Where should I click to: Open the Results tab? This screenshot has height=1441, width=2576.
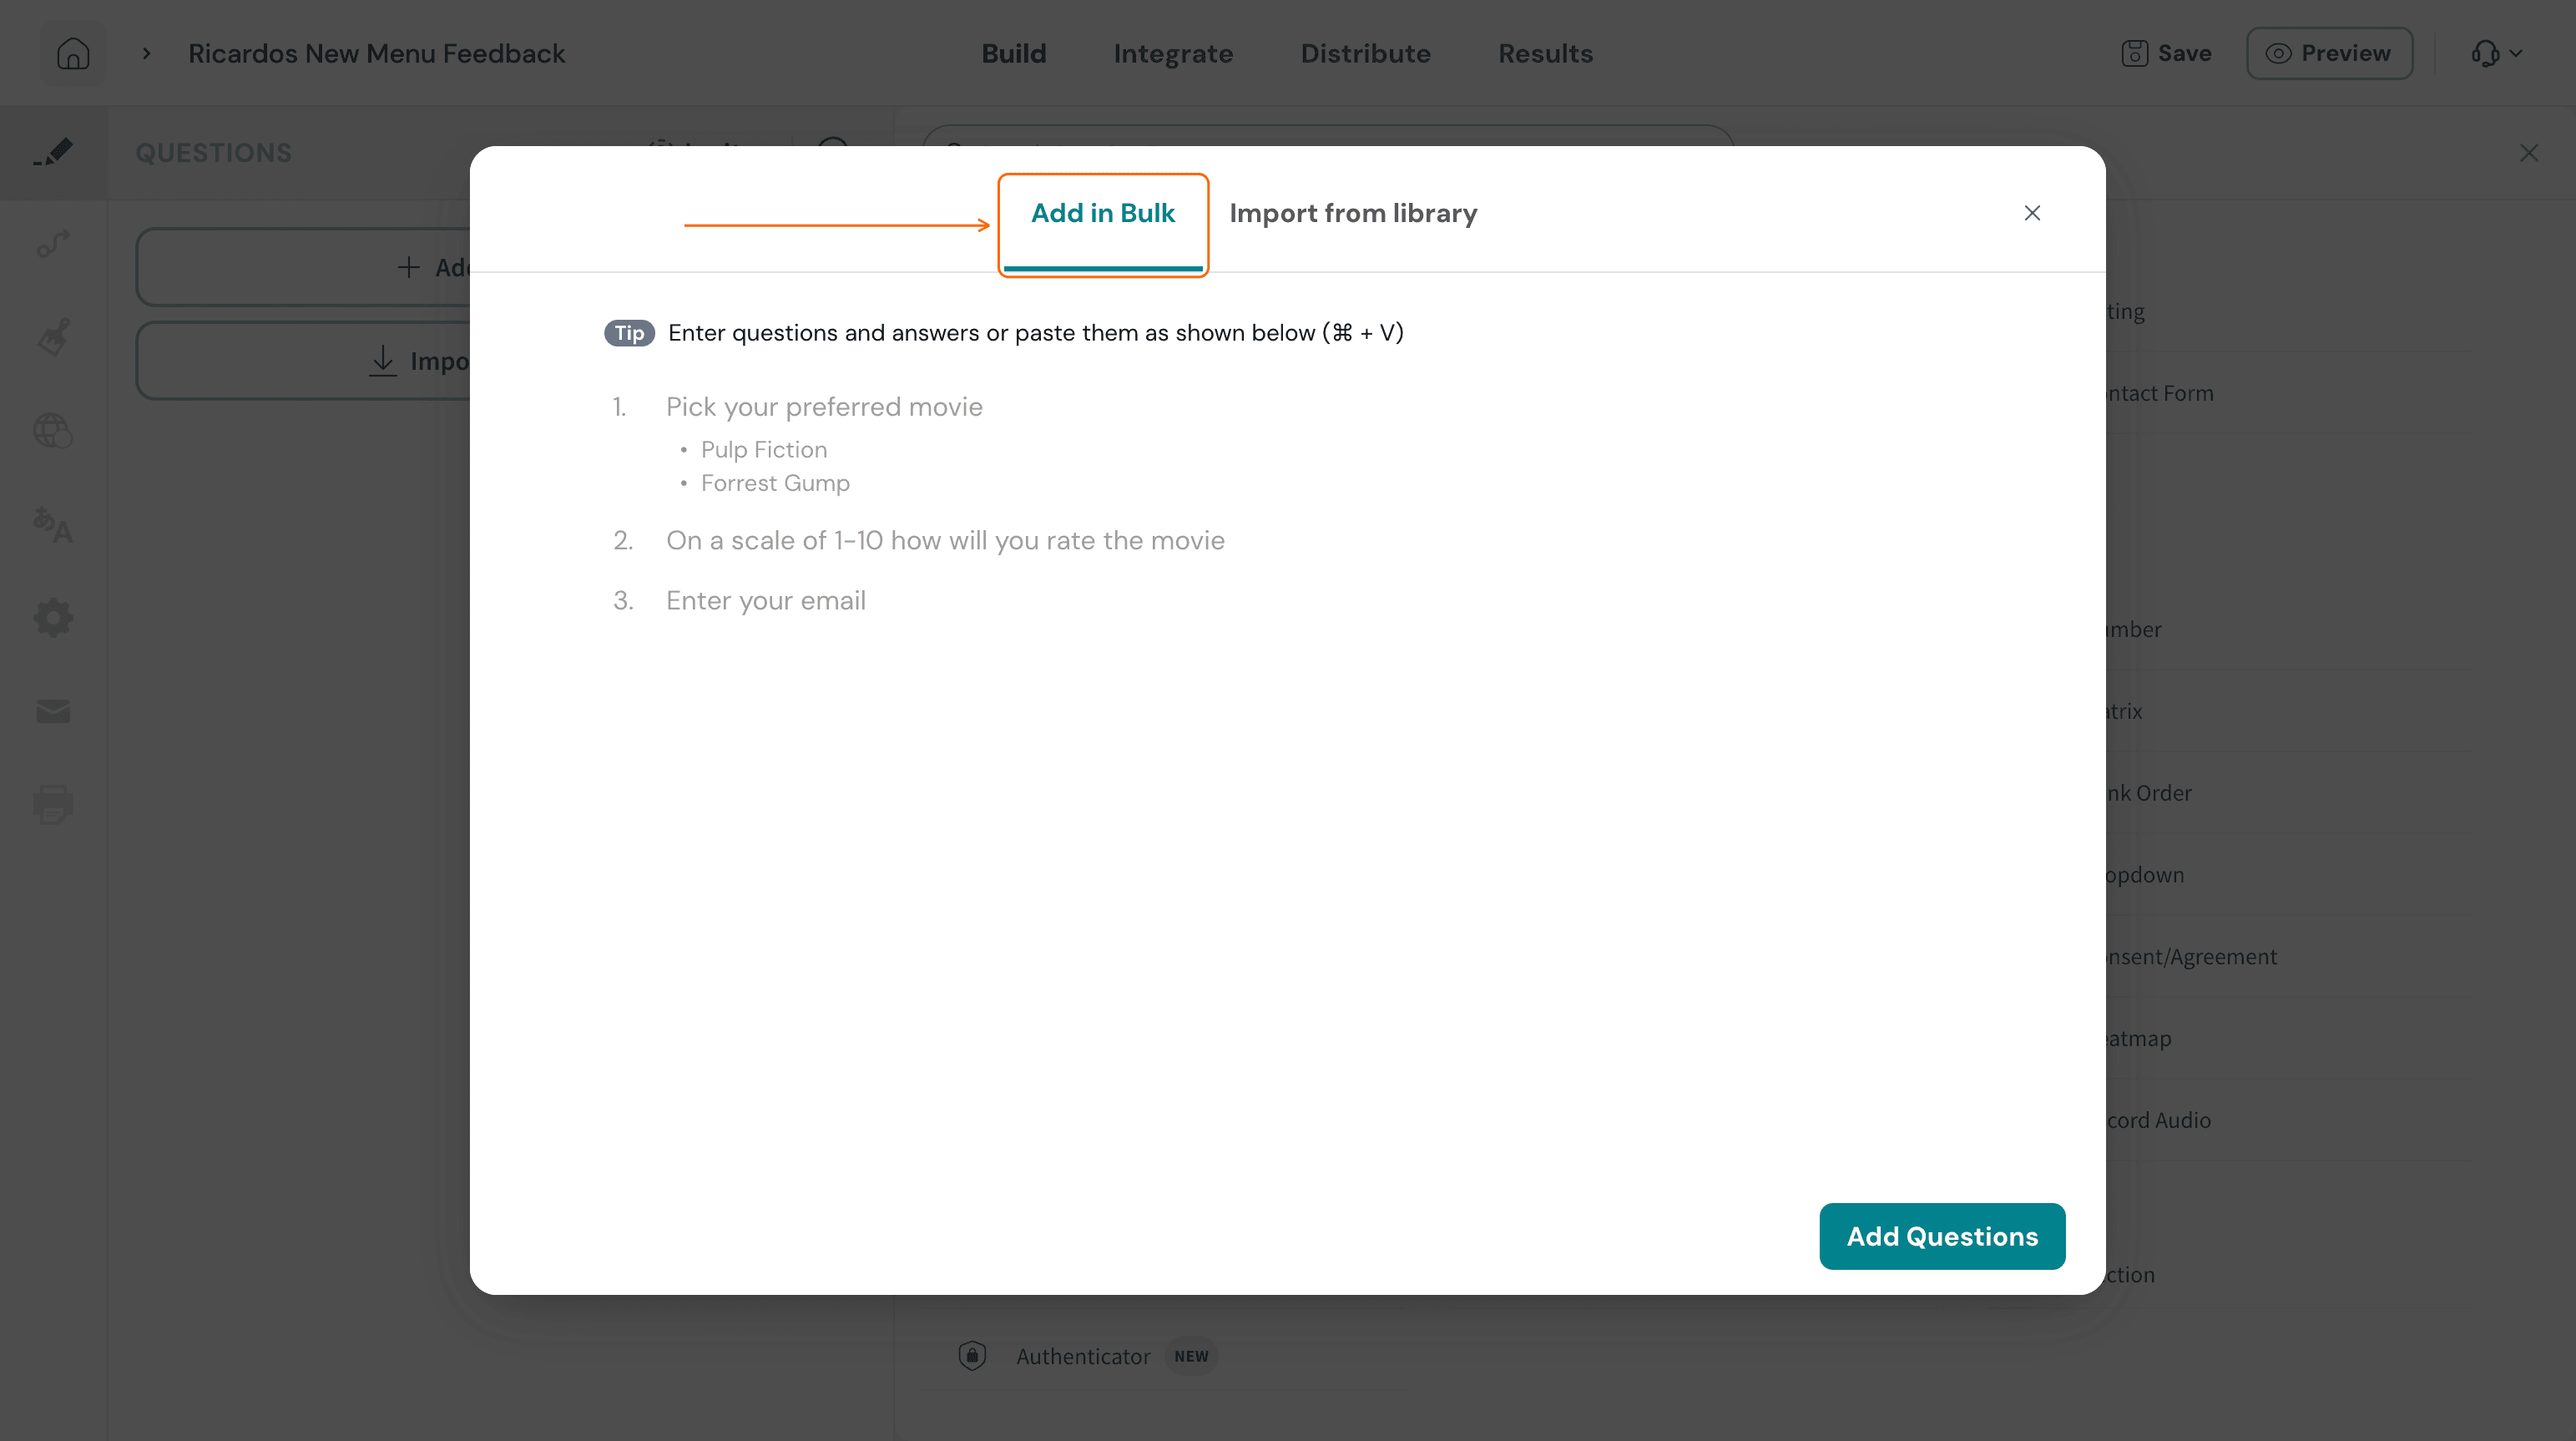(x=1545, y=53)
